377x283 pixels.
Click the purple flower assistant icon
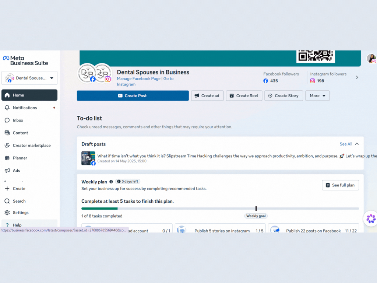point(371,219)
